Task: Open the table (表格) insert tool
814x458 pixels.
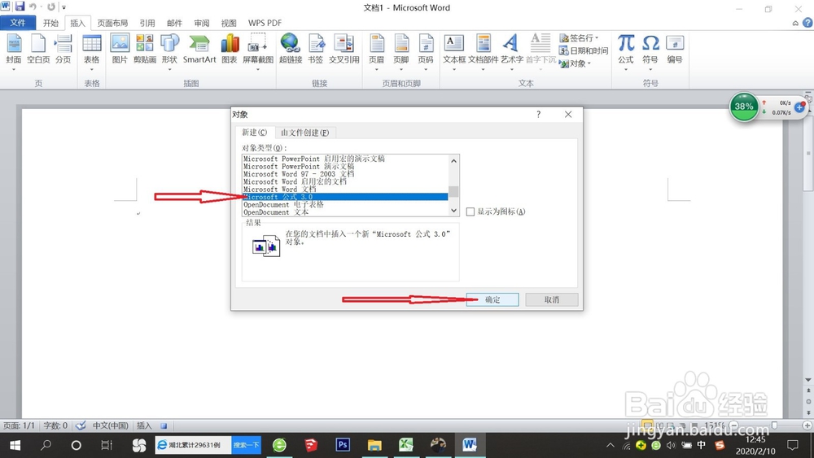Action: pos(92,50)
